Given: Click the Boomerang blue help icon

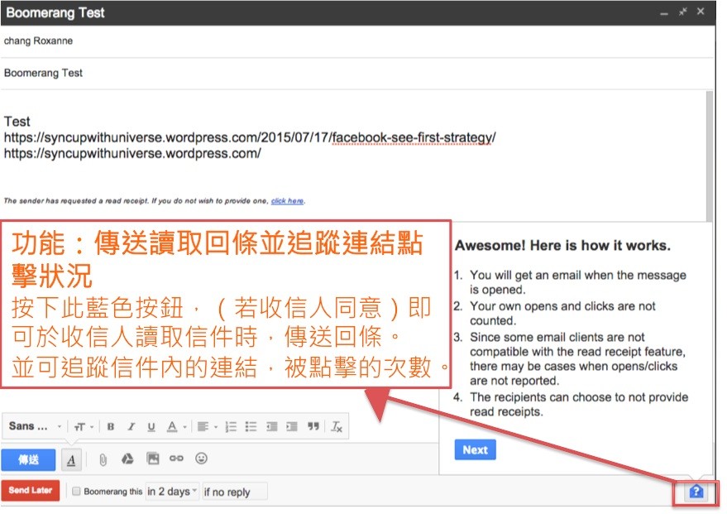Looking at the screenshot, I should click(x=696, y=492).
